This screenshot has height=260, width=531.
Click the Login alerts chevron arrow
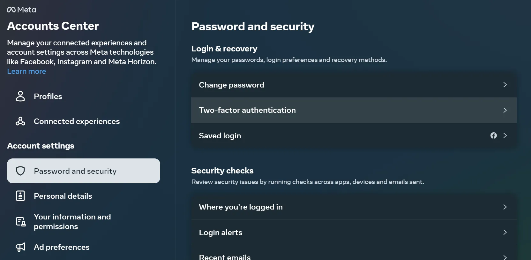click(x=505, y=232)
